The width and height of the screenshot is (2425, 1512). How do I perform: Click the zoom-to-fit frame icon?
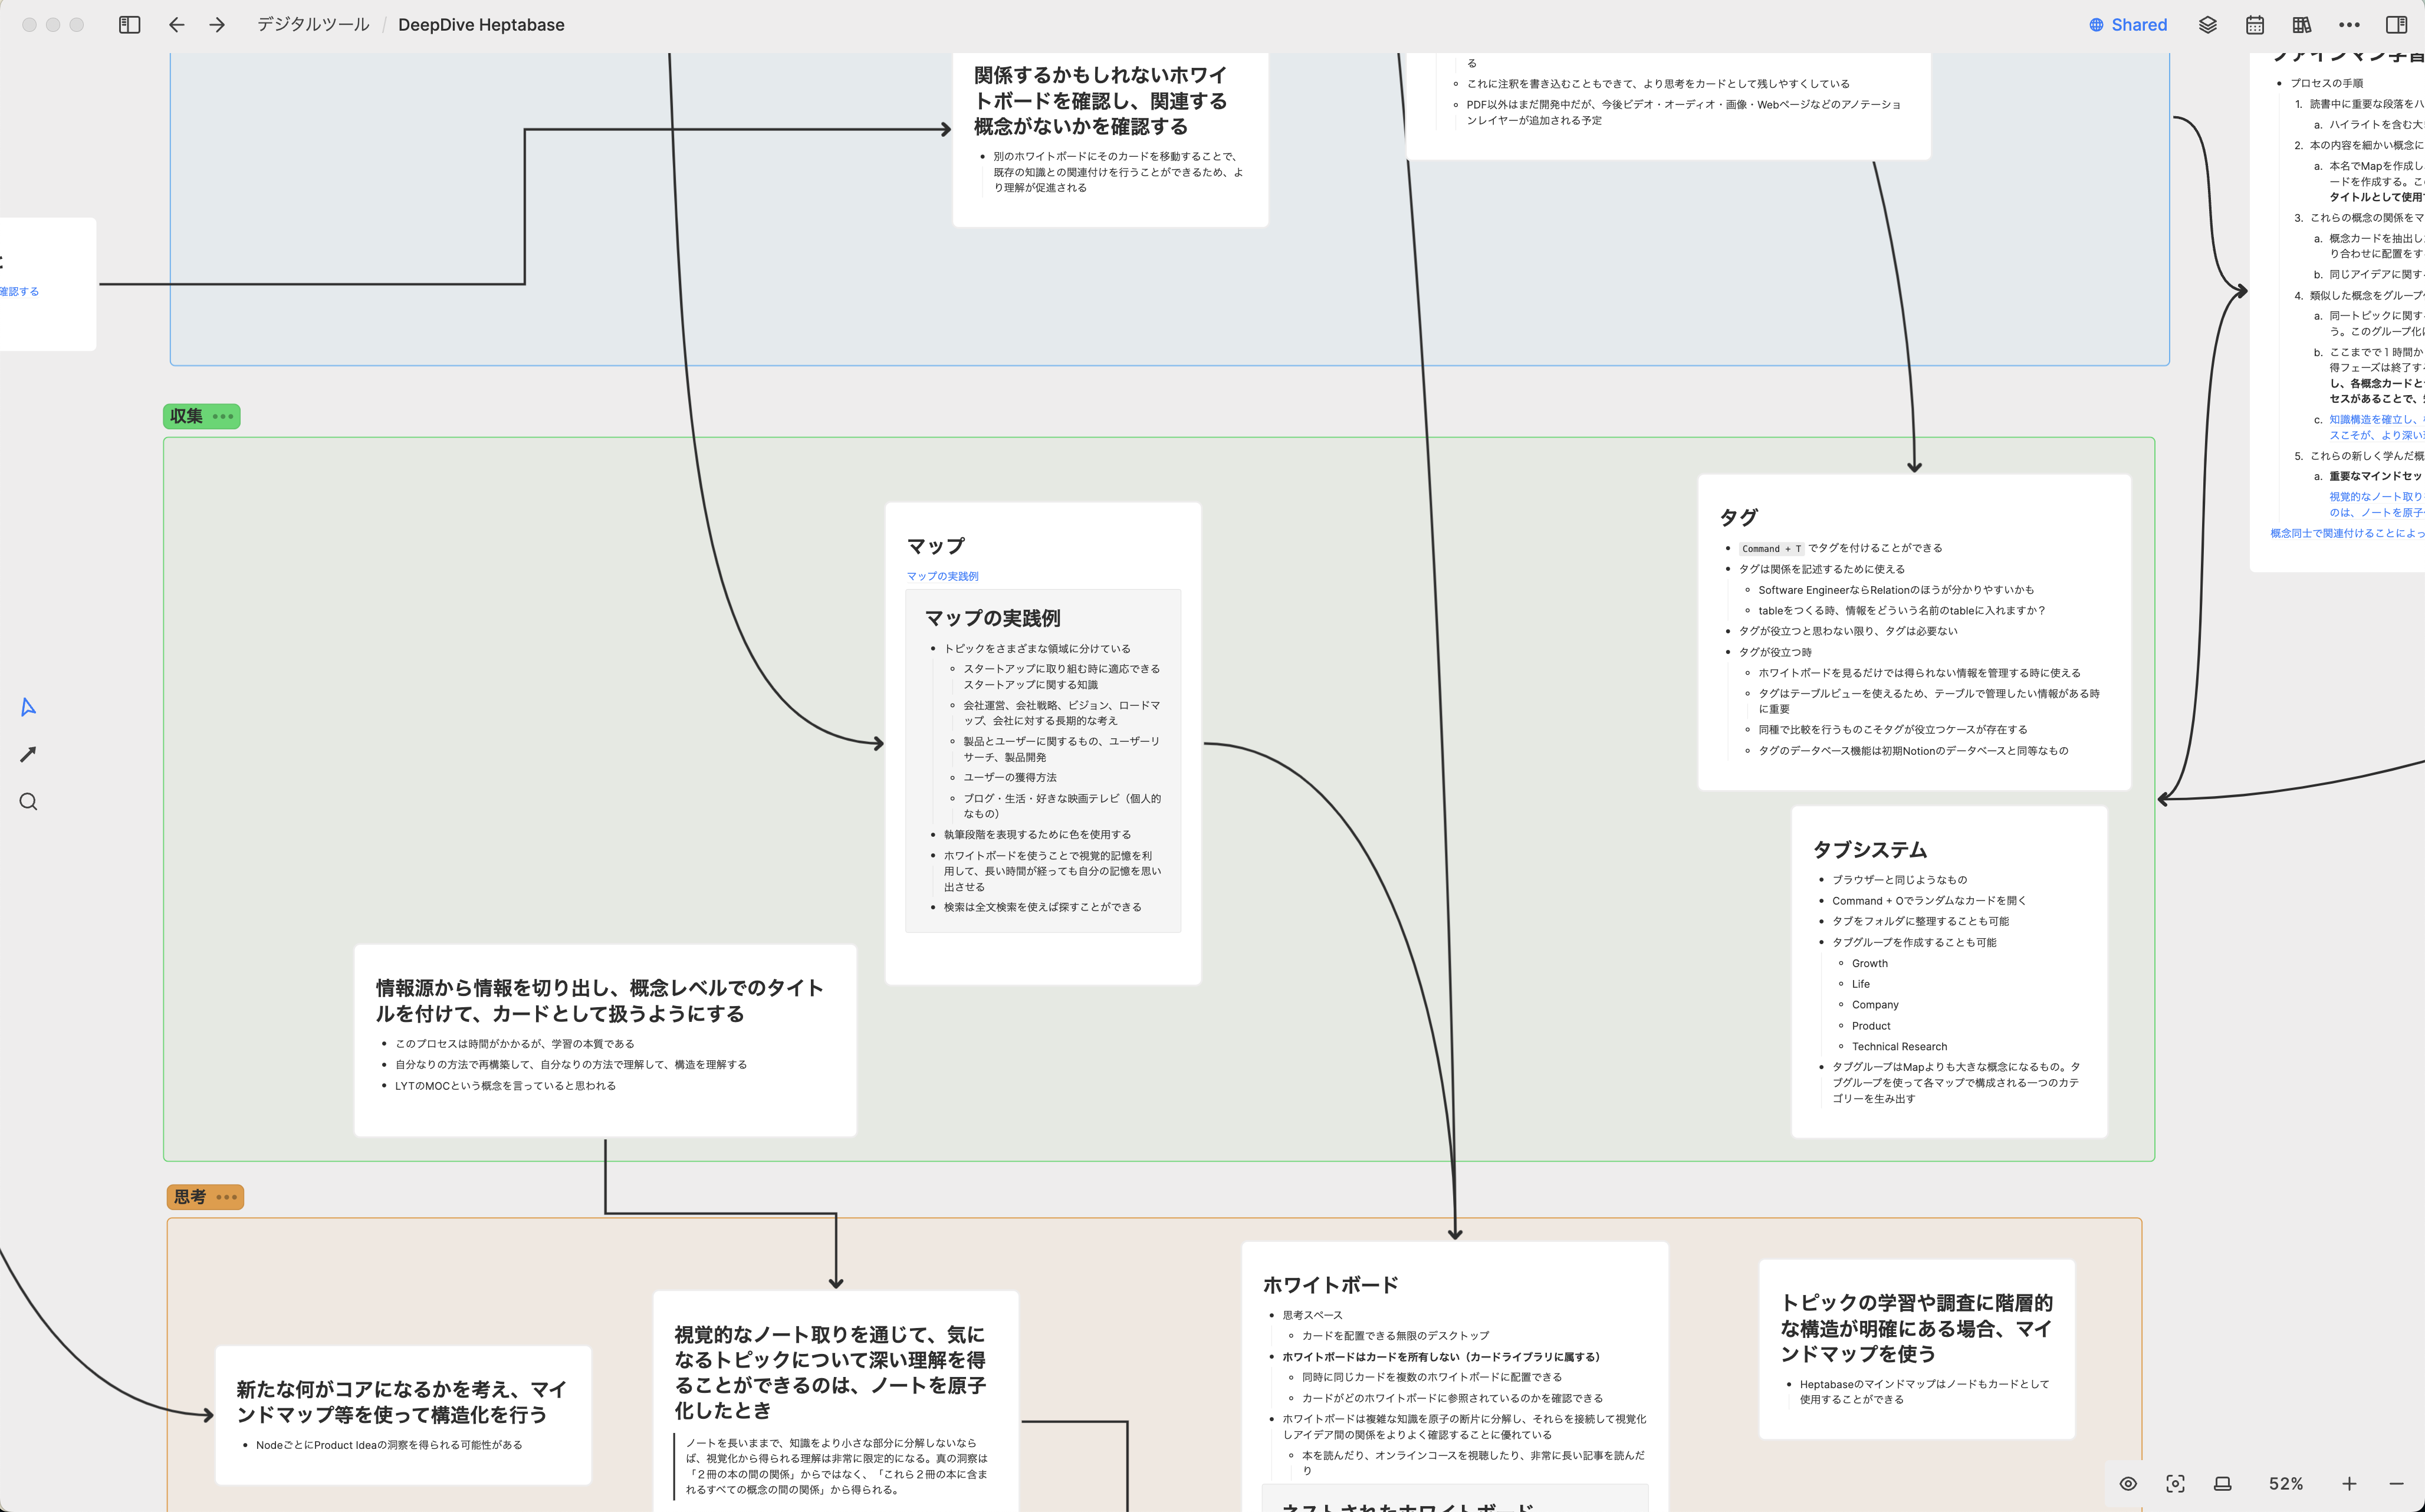2177,1484
